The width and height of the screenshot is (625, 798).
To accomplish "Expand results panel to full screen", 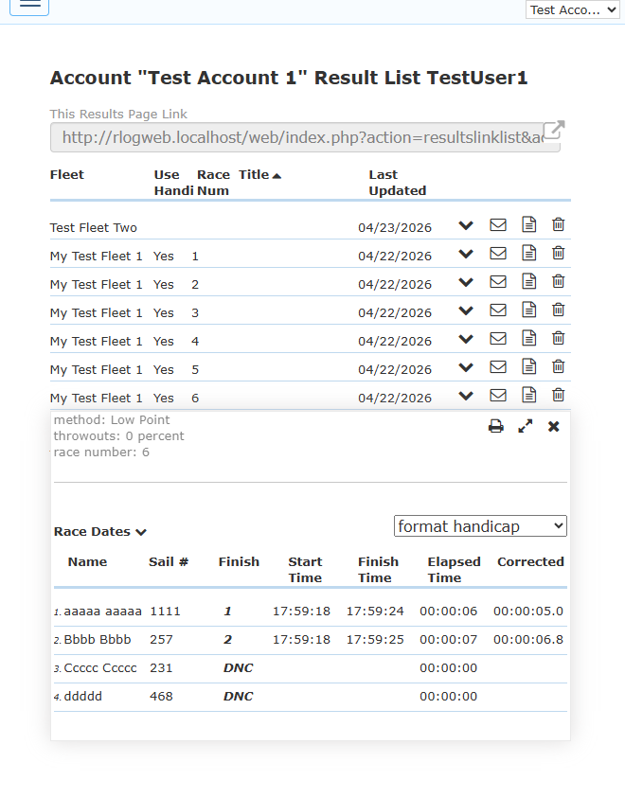I will click(x=526, y=427).
